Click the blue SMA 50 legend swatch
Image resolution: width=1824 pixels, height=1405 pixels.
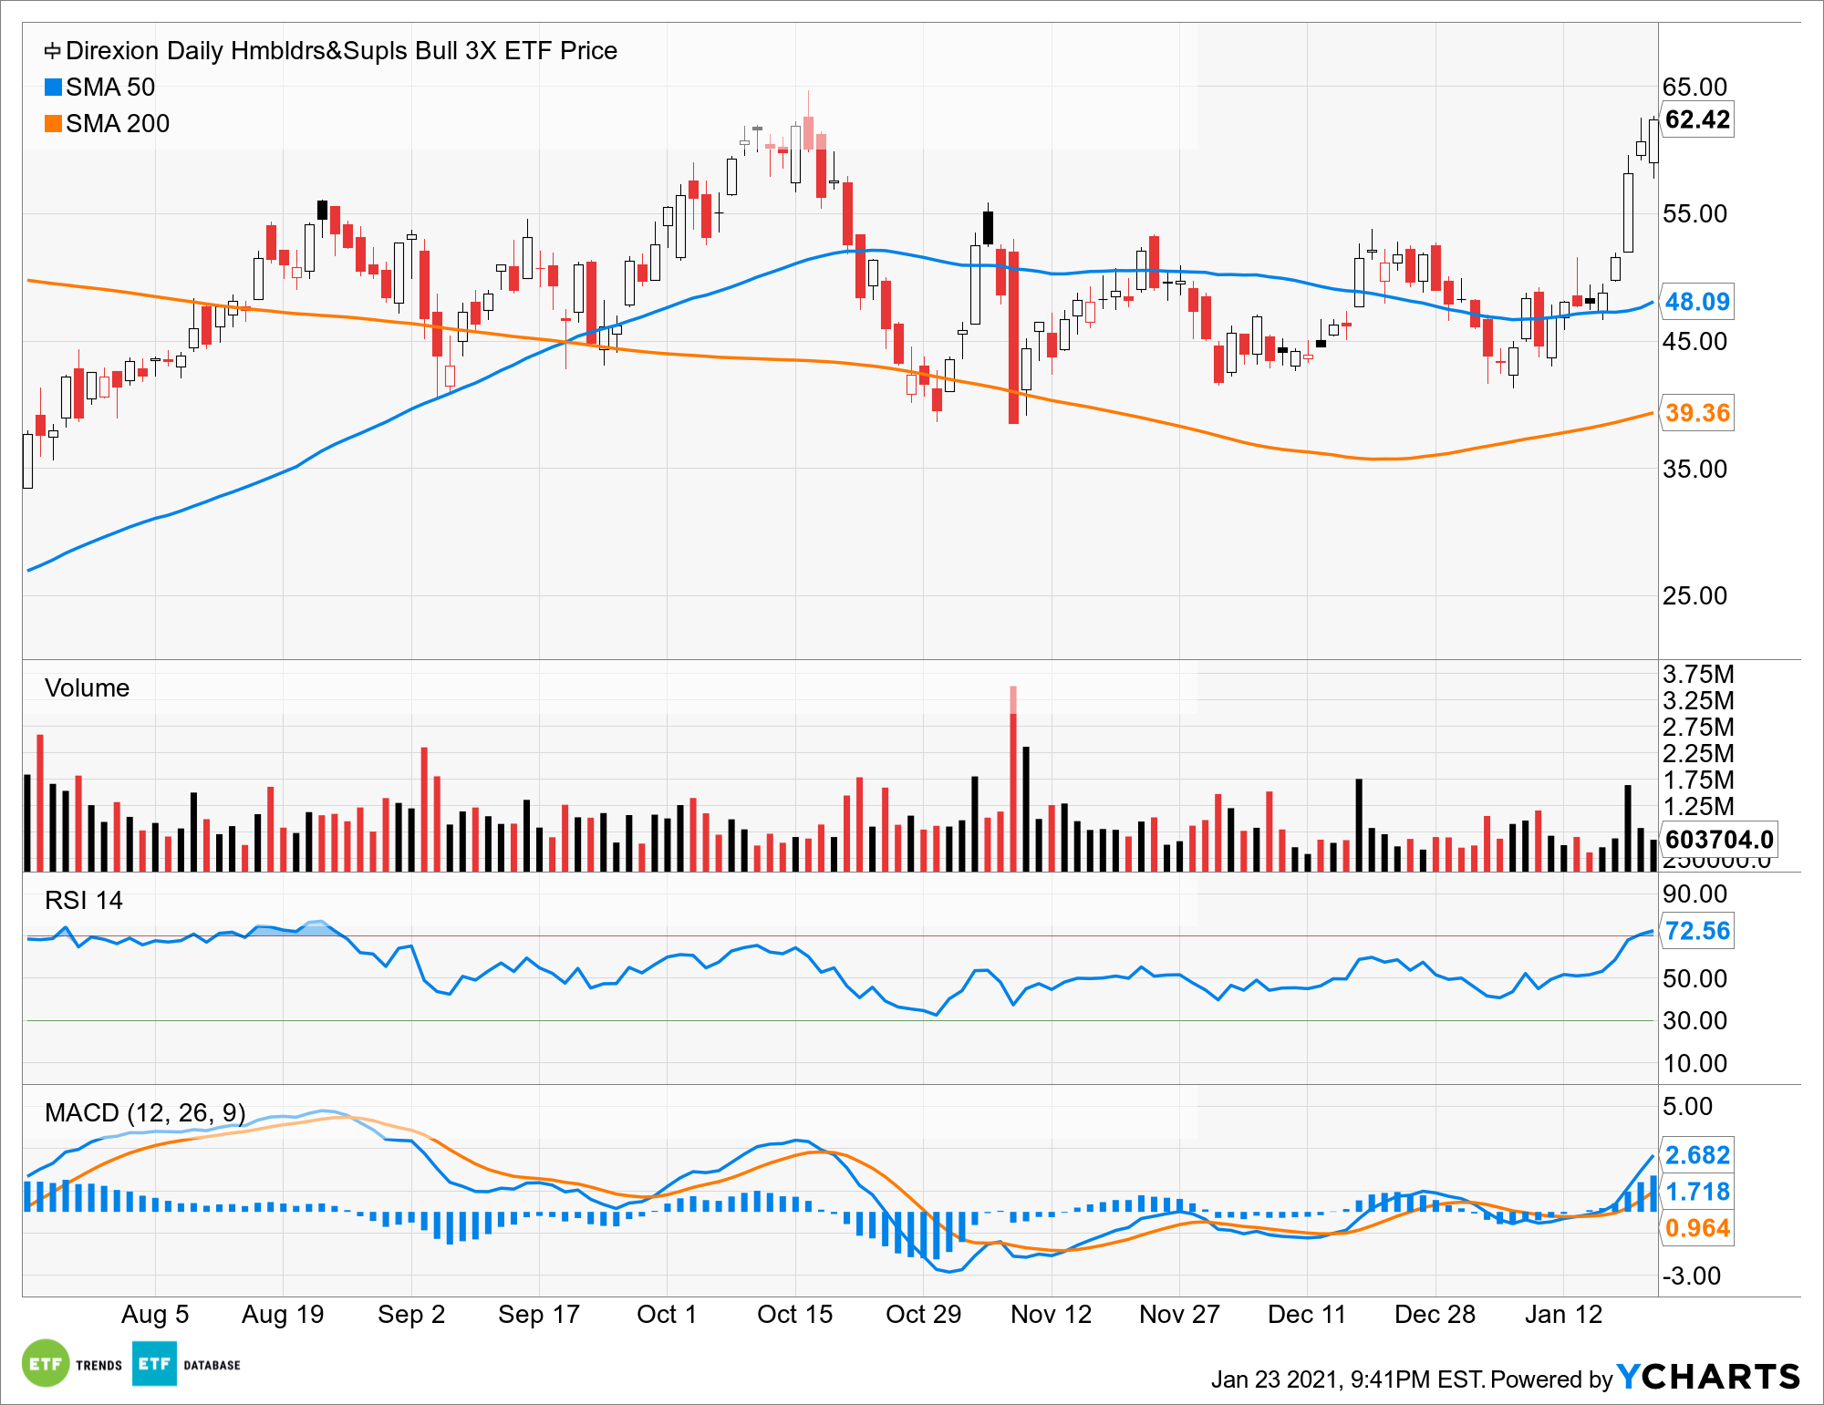click(x=53, y=88)
